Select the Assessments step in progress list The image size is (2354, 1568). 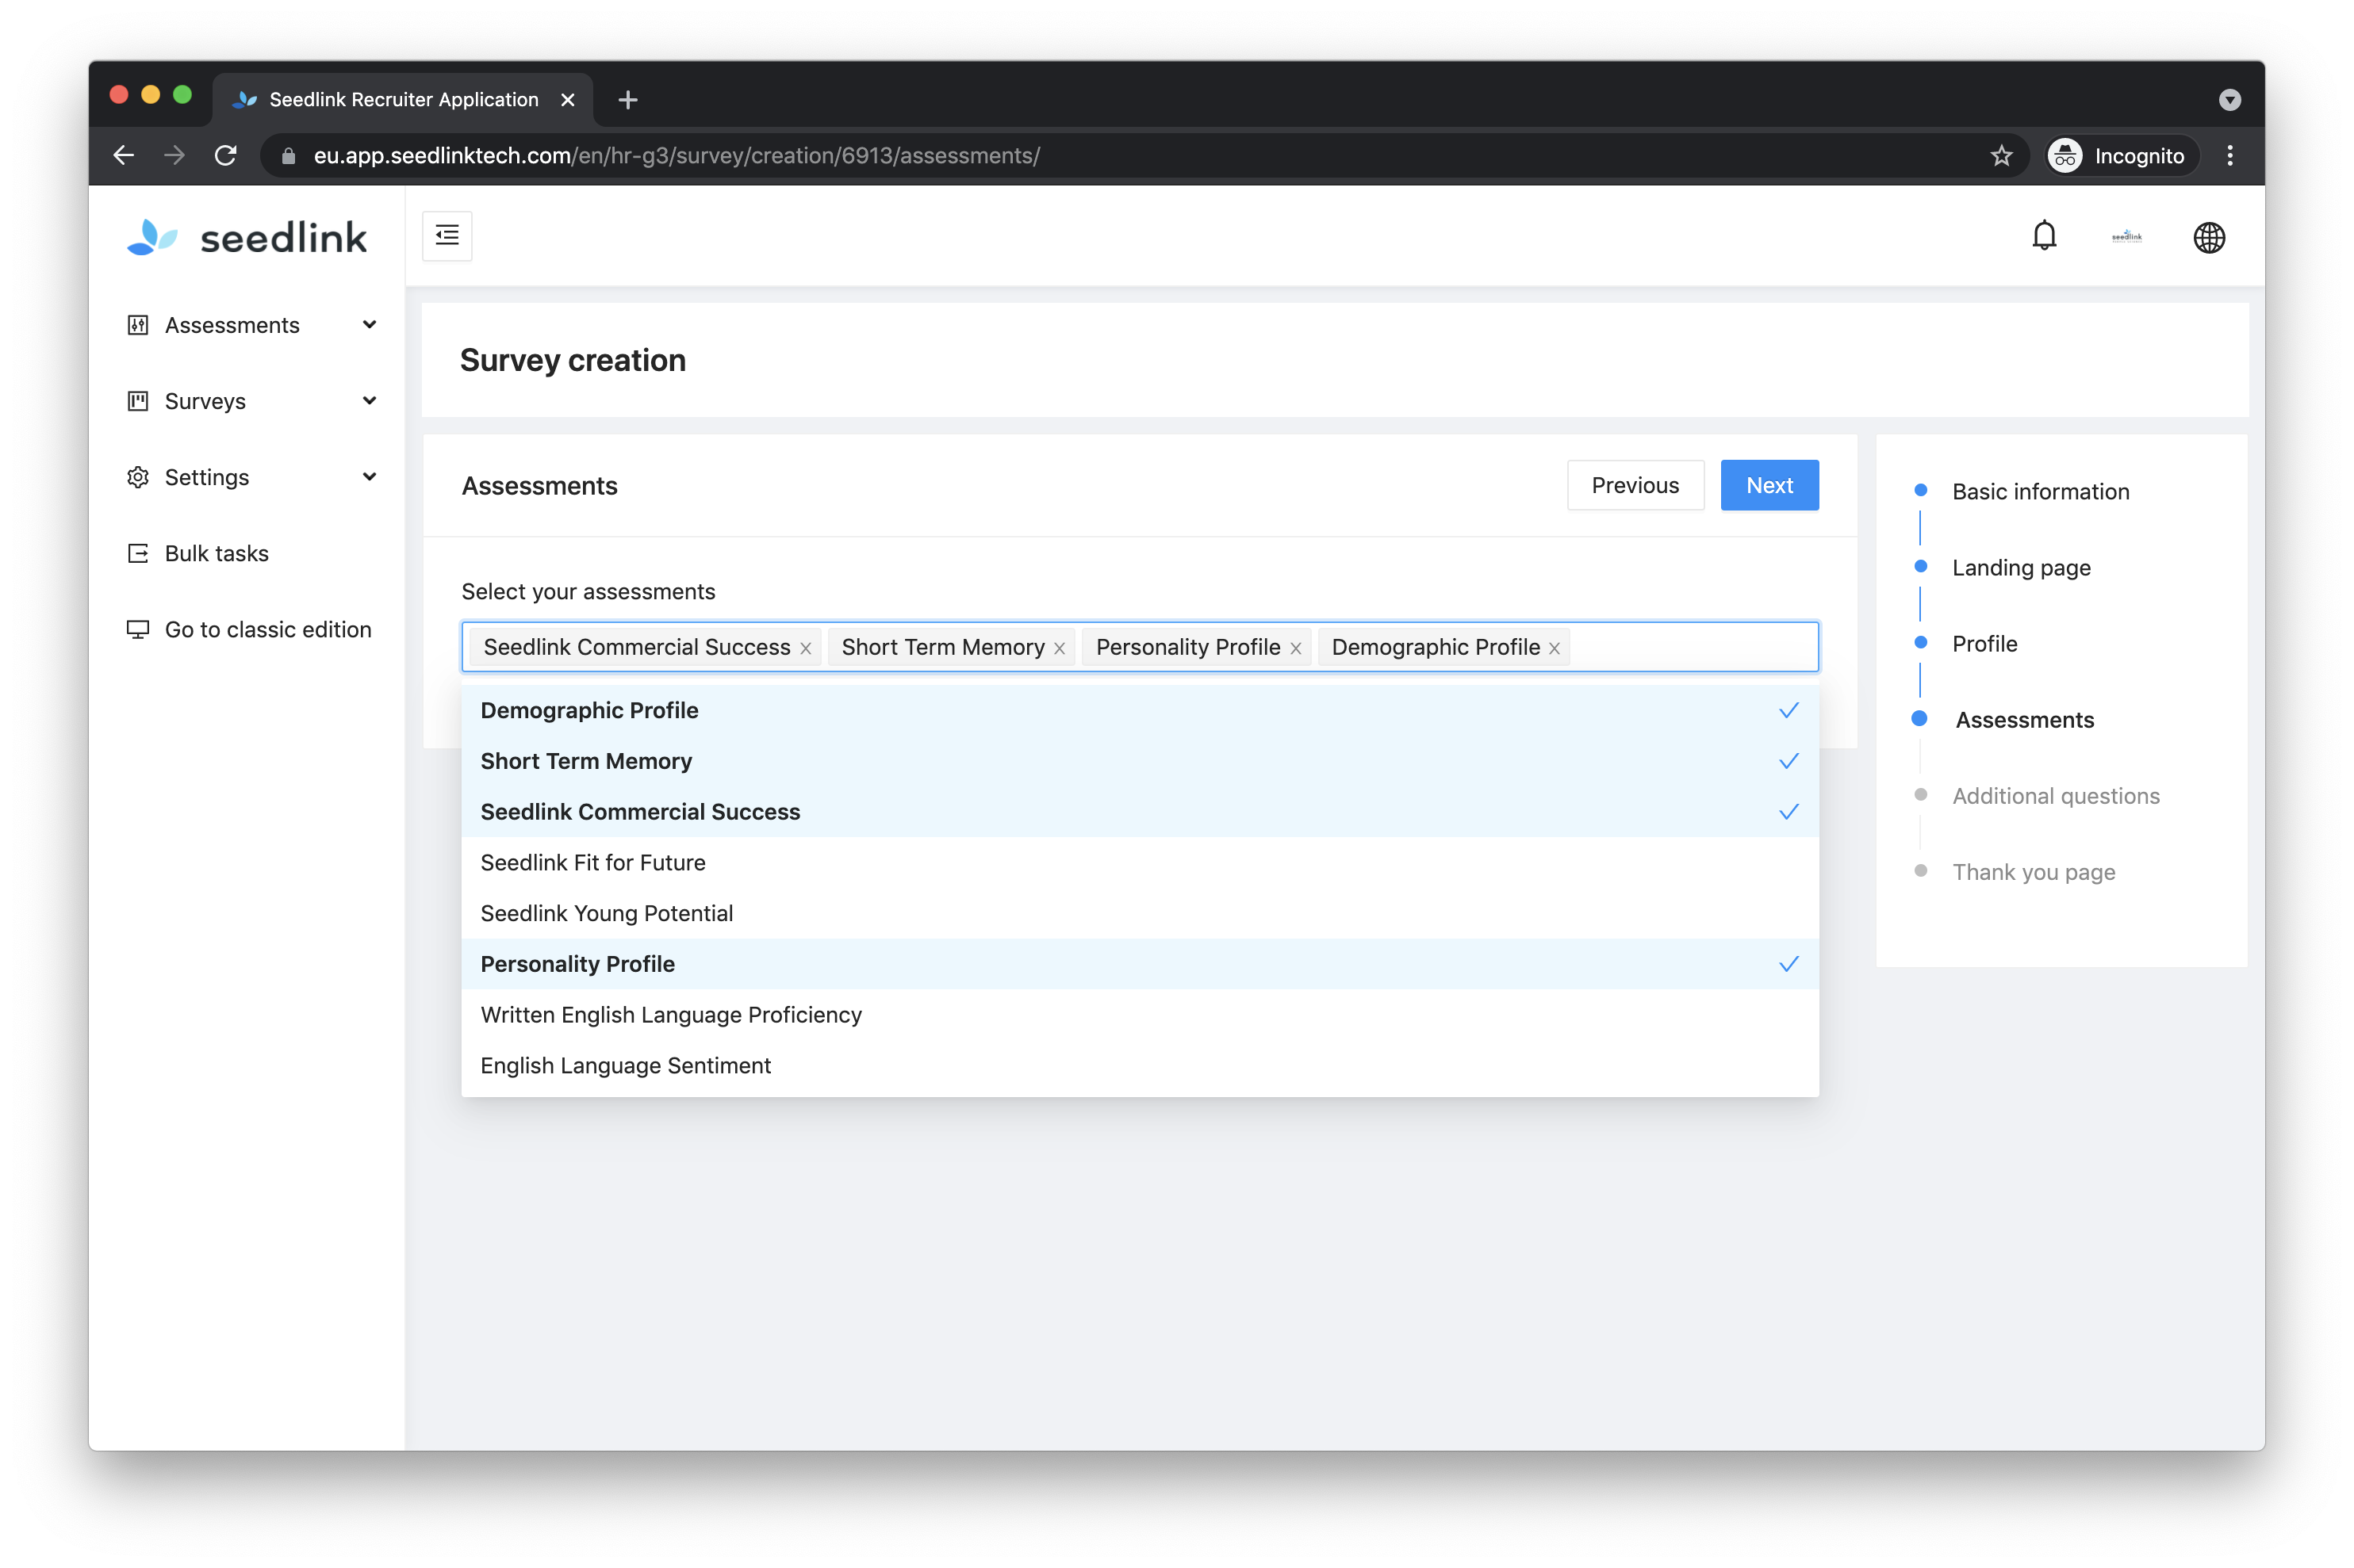pos(2024,719)
